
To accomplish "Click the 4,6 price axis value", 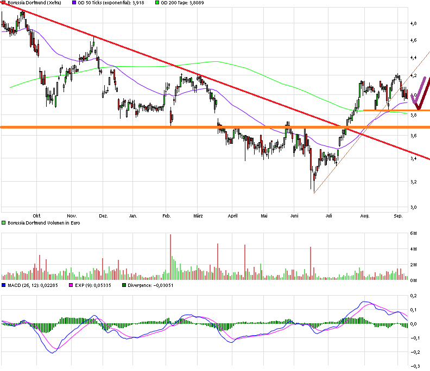I will click(413, 40).
